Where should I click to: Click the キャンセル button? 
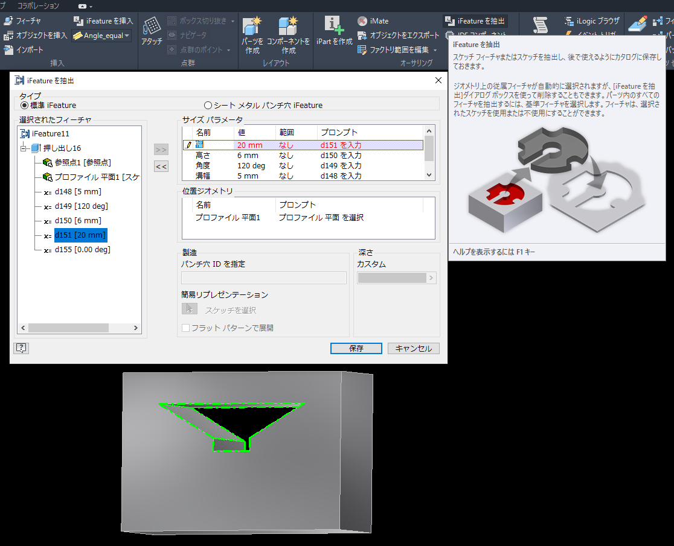(413, 349)
